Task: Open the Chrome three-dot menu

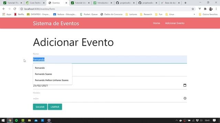Action: click(x=216, y=9)
